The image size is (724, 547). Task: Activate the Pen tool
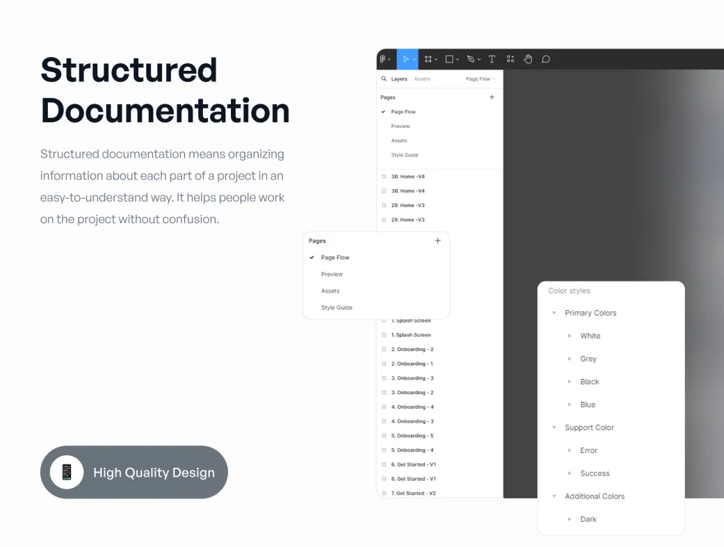[x=471, y=59]
